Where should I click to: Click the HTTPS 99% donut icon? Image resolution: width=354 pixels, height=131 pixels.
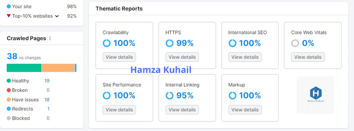(169, 43)
